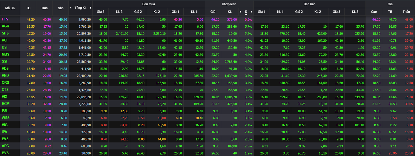Select the Bên bán header group
Viewport: 415px width, 156px height.
point(309,4)
